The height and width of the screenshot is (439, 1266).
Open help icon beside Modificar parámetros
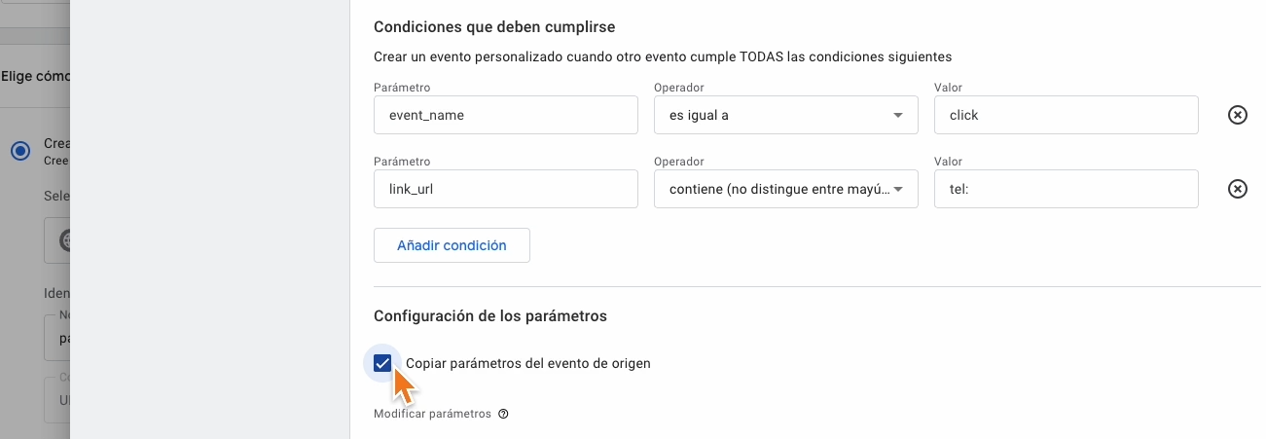(x=503, y=414)
